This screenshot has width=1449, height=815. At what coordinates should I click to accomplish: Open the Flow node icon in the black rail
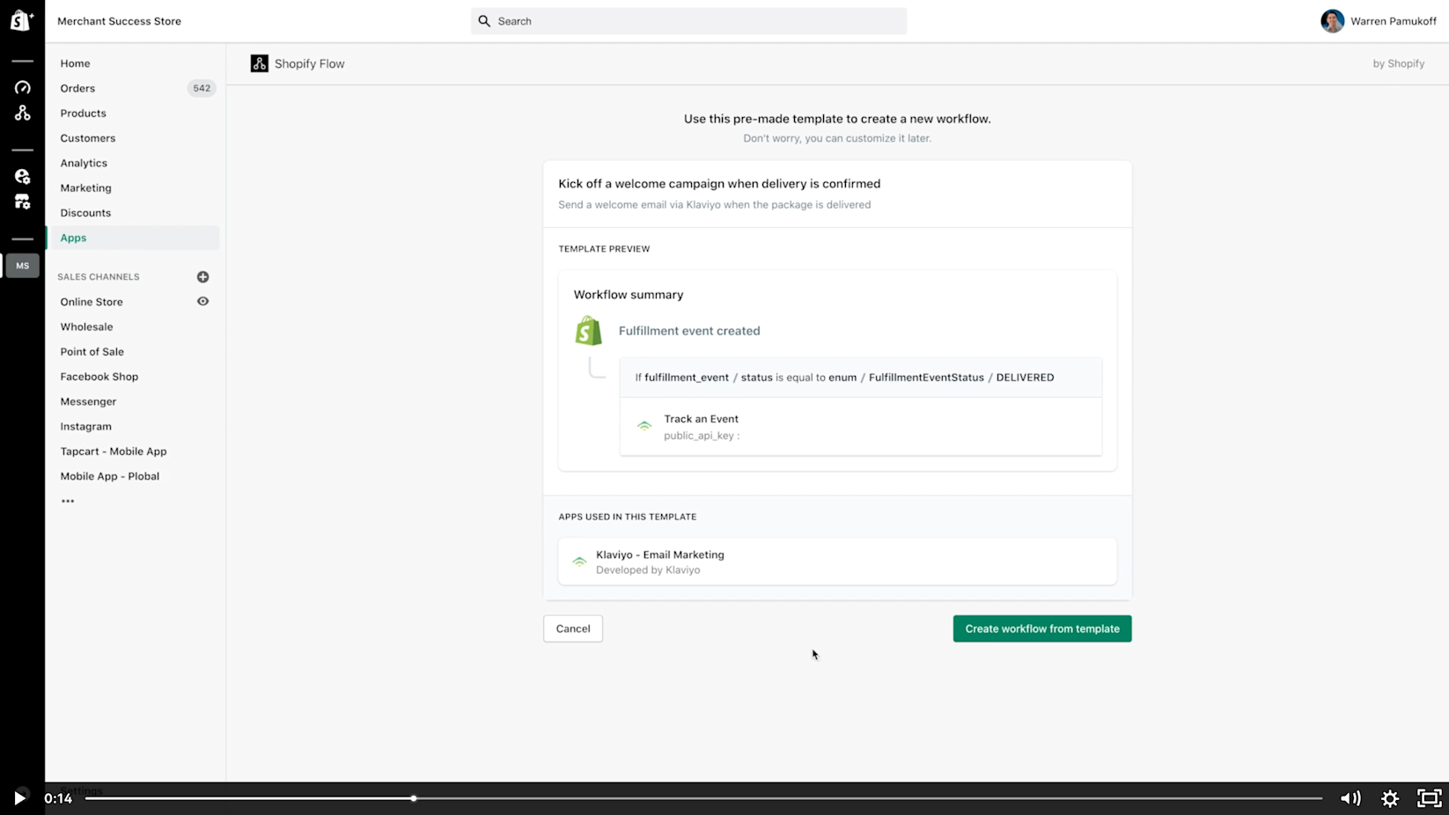pyautogui.click(x=22, y=113)
